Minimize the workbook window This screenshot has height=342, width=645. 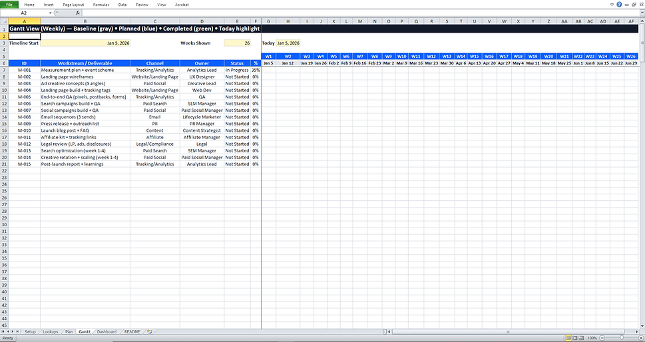[626, 5]
